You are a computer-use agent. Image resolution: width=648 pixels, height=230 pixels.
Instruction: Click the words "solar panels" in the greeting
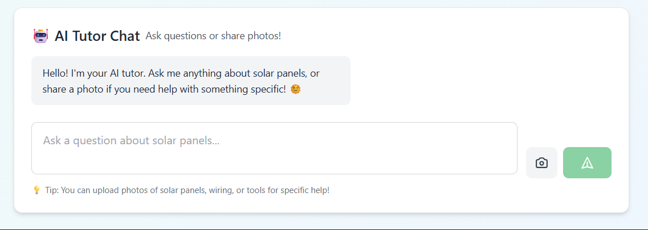tap(279, 74)
